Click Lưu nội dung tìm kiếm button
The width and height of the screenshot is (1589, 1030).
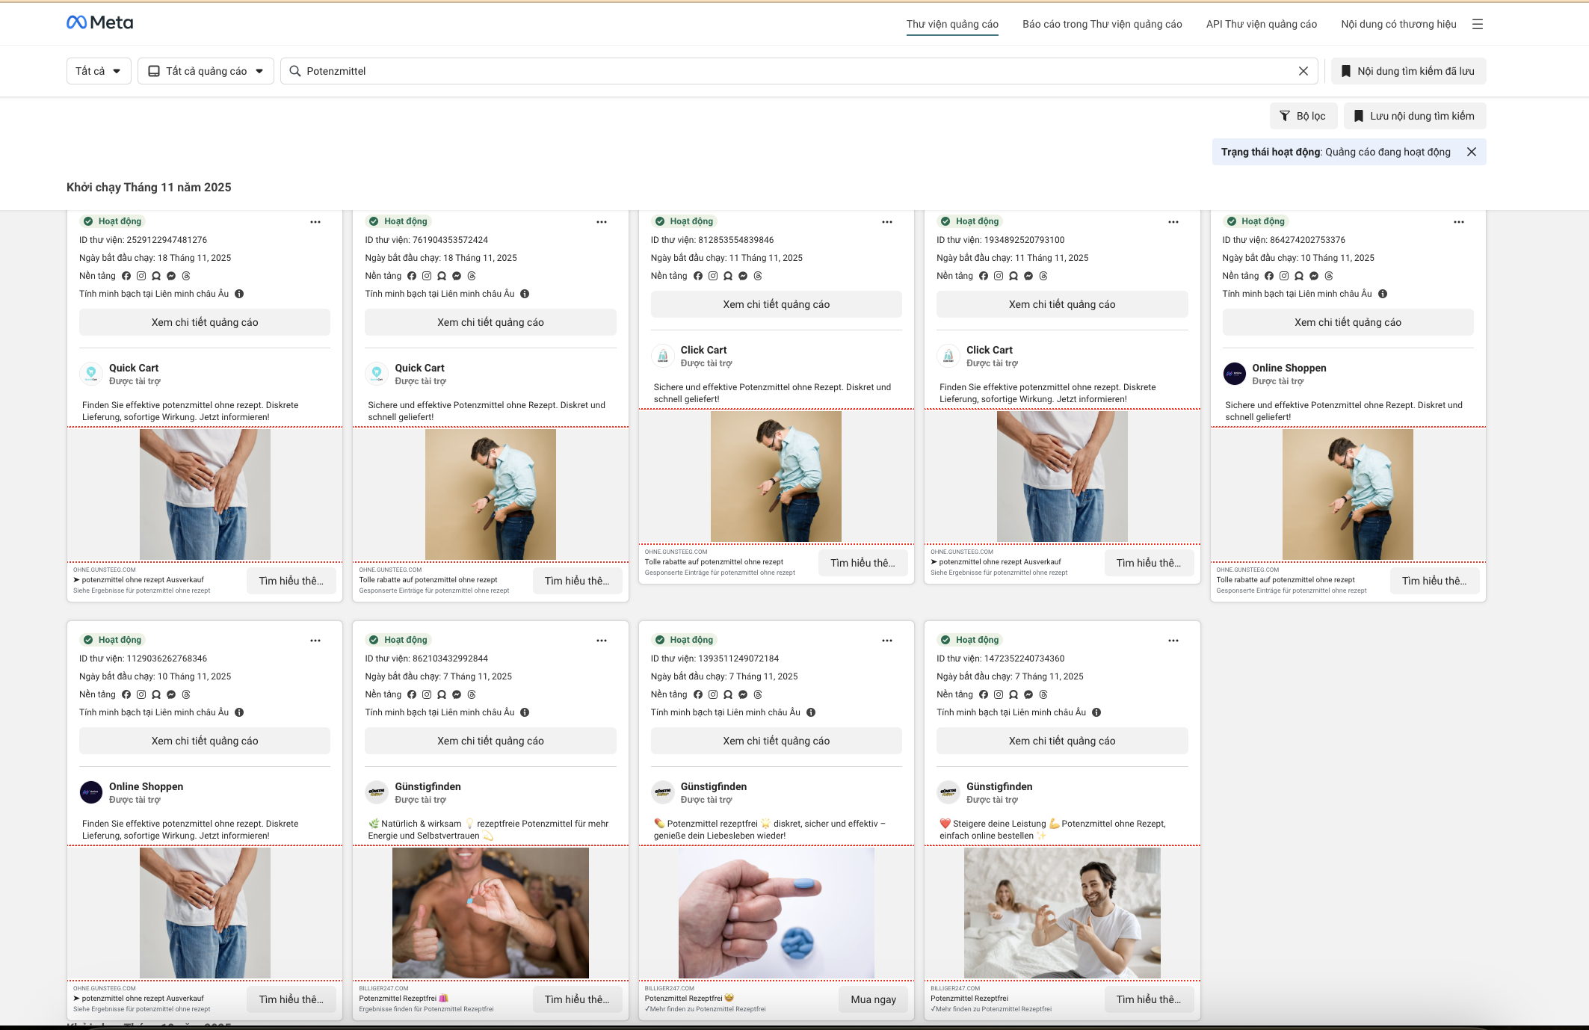[1413, 116]
